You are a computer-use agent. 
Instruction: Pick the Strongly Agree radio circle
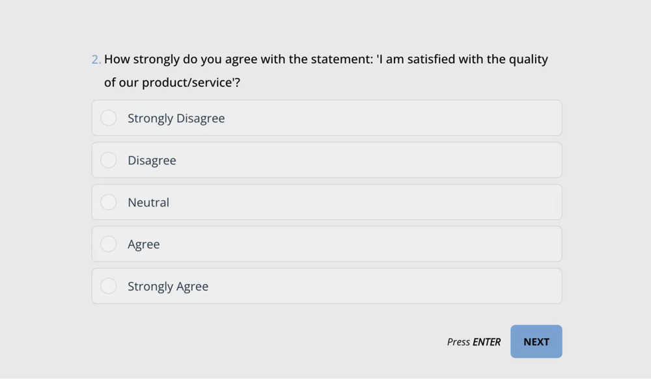(x=109, y=286)
